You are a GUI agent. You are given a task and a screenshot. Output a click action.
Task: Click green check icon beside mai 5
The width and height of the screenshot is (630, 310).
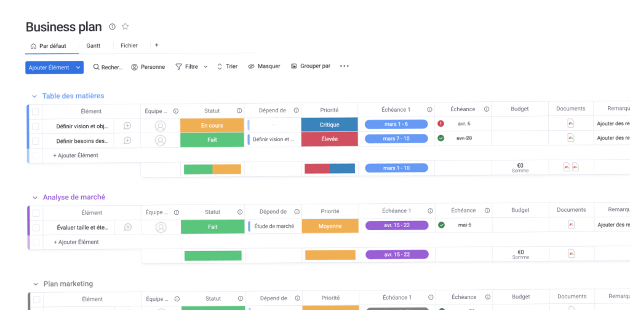(x=442, y=225)
